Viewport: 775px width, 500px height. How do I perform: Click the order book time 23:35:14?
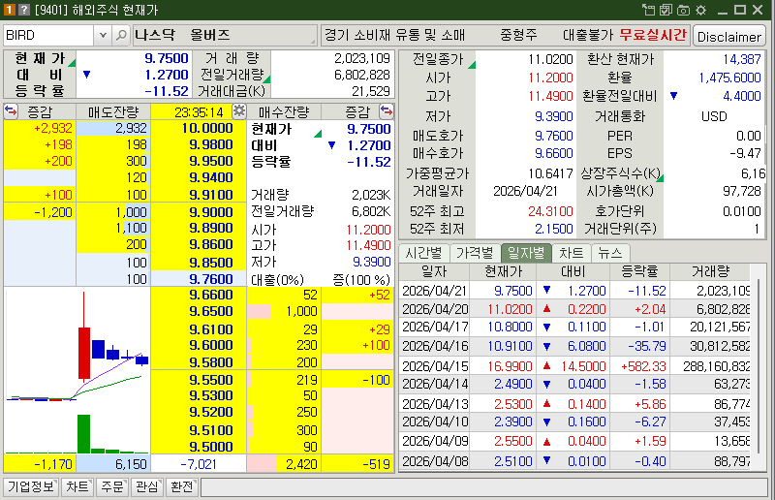199,111
